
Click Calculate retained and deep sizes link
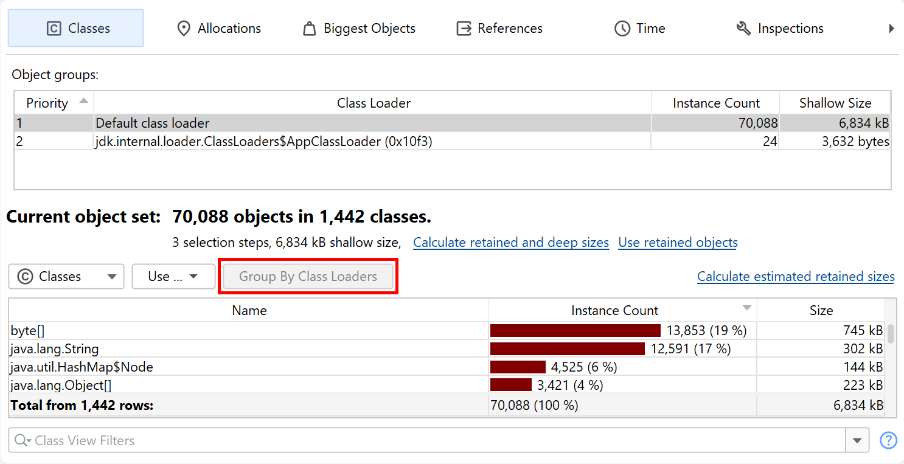pyautogui.click(x=510, y=243)
